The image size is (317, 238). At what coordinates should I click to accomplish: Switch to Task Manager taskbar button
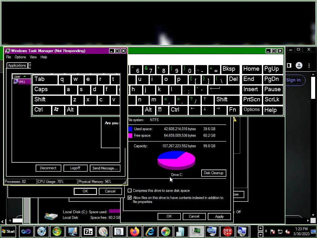click(196, 231)
